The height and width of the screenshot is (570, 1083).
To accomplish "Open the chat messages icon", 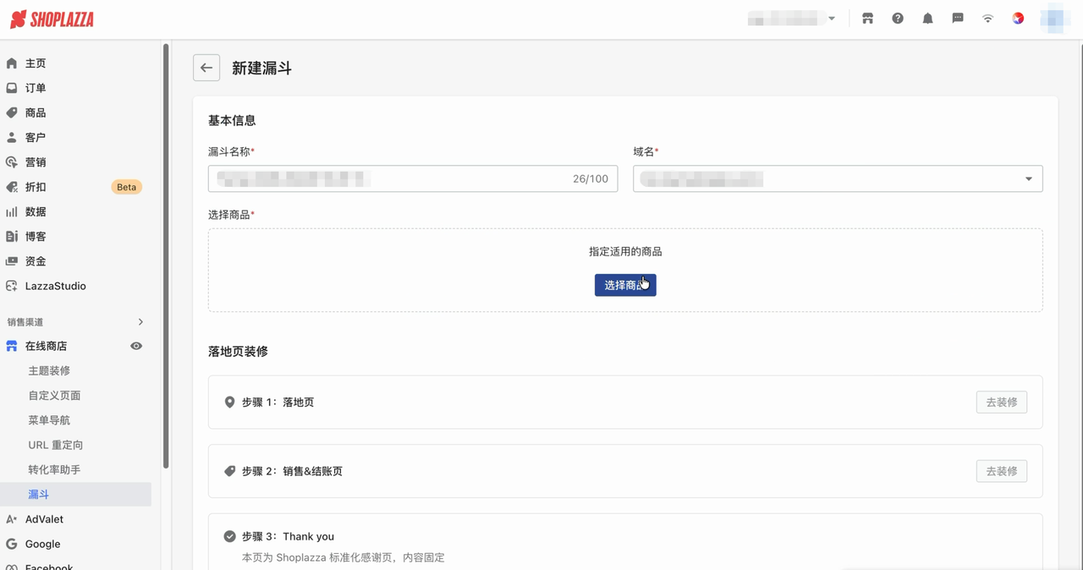I will [x=958, y=19].
